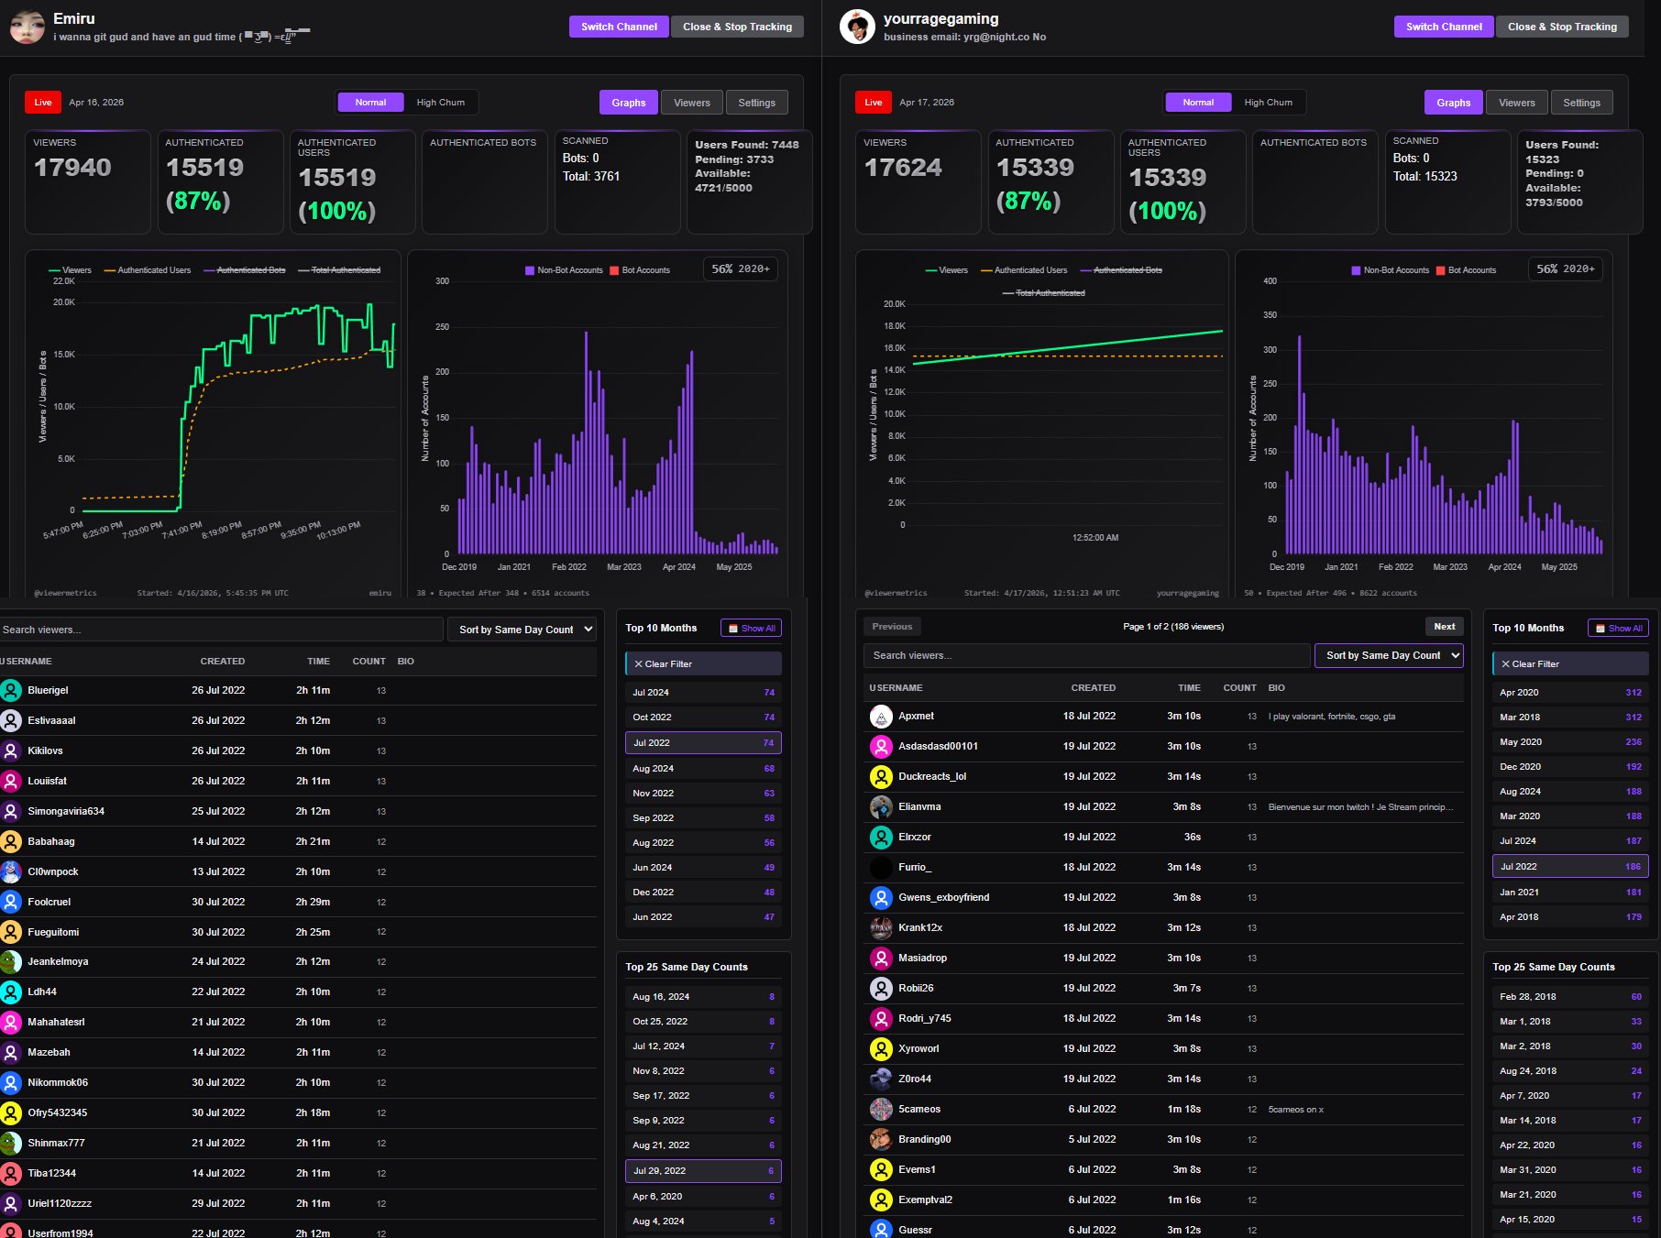Open Emiru's Sort by Same Day Count dropdown
Screen dimensions: 1661x1238
[522, 630]
